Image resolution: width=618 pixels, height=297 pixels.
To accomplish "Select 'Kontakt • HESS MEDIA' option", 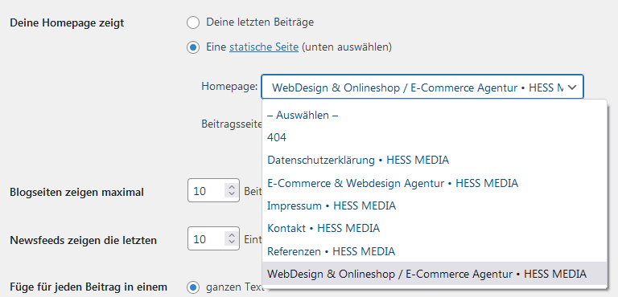I will click(435, 228).
